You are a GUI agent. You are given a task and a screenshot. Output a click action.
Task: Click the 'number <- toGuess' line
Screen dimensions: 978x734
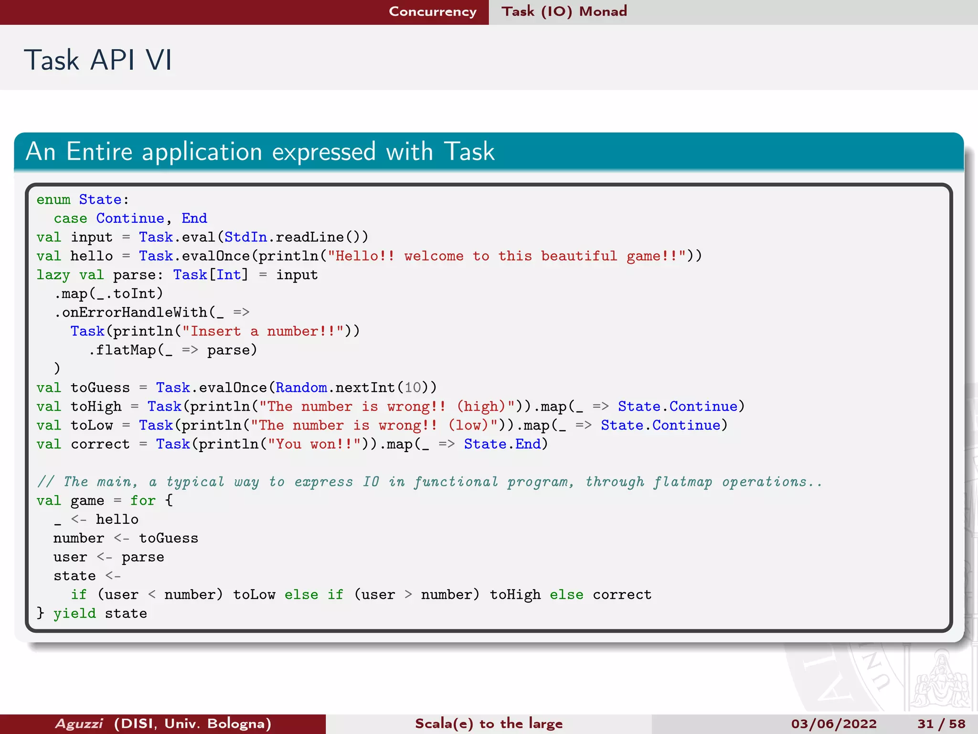pos(126,539)
